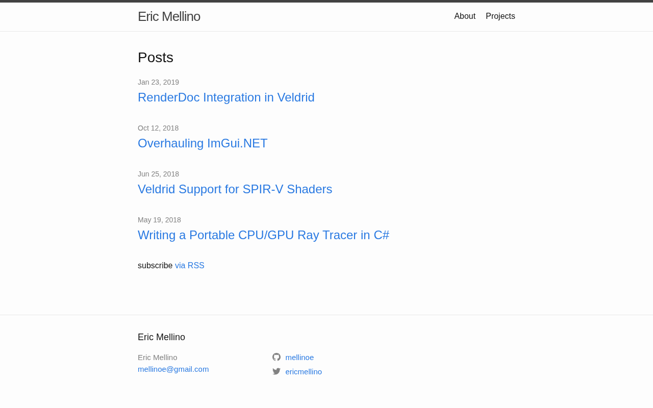
Task: Open Veldrid Support for SPIR-V Shaders post
Action: [235, 189]
